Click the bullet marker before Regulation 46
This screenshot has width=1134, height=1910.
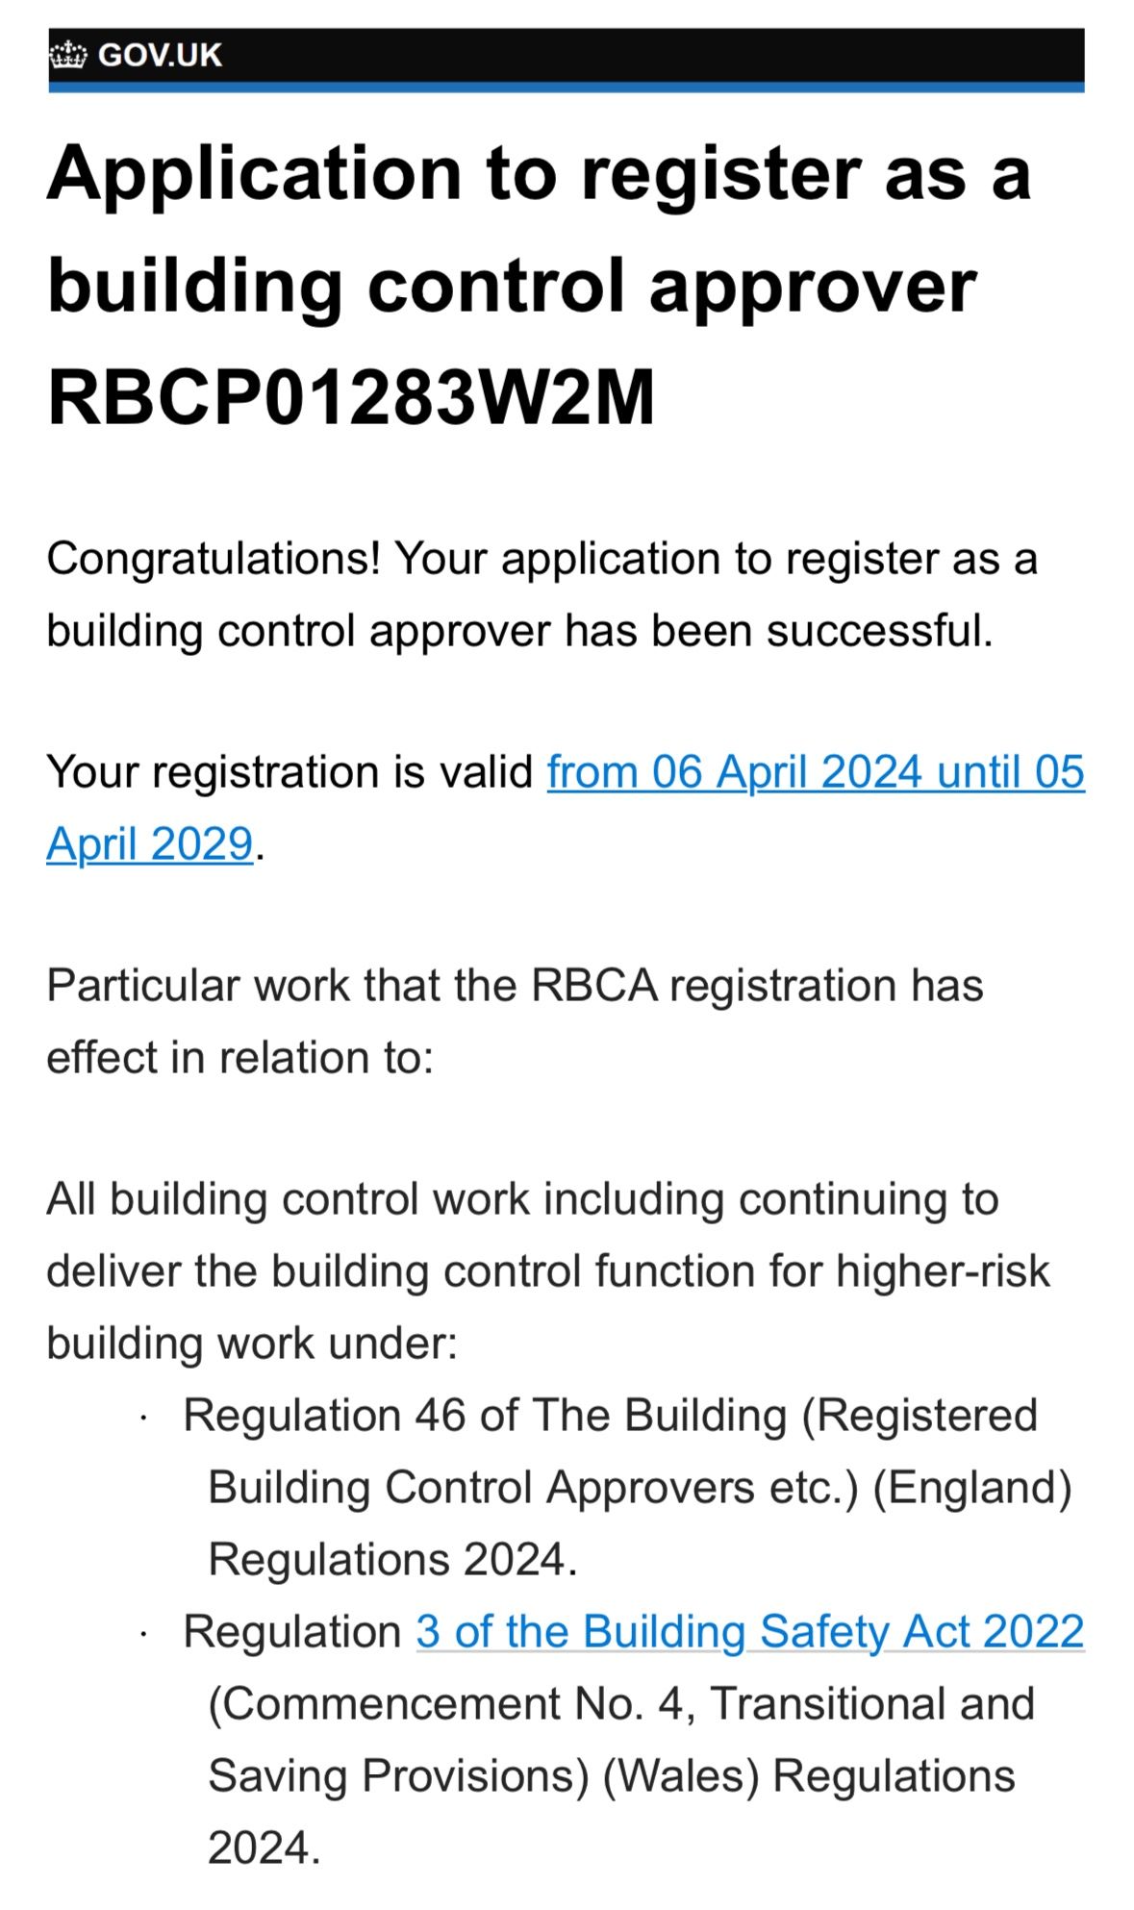point(142,1418)
